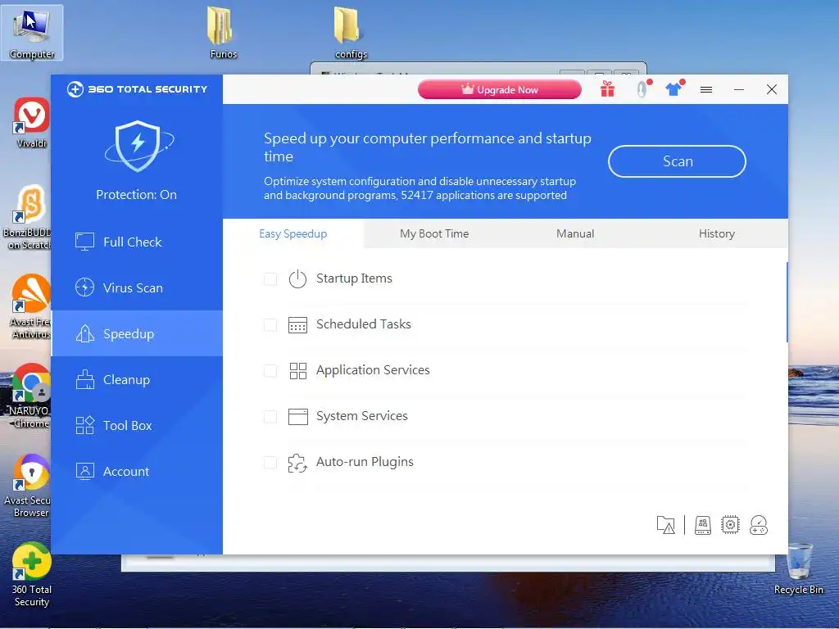Check the Application Services checkbox
This screenshot has width=839, height=629.
pyautogui.click(x=270, y=371)
